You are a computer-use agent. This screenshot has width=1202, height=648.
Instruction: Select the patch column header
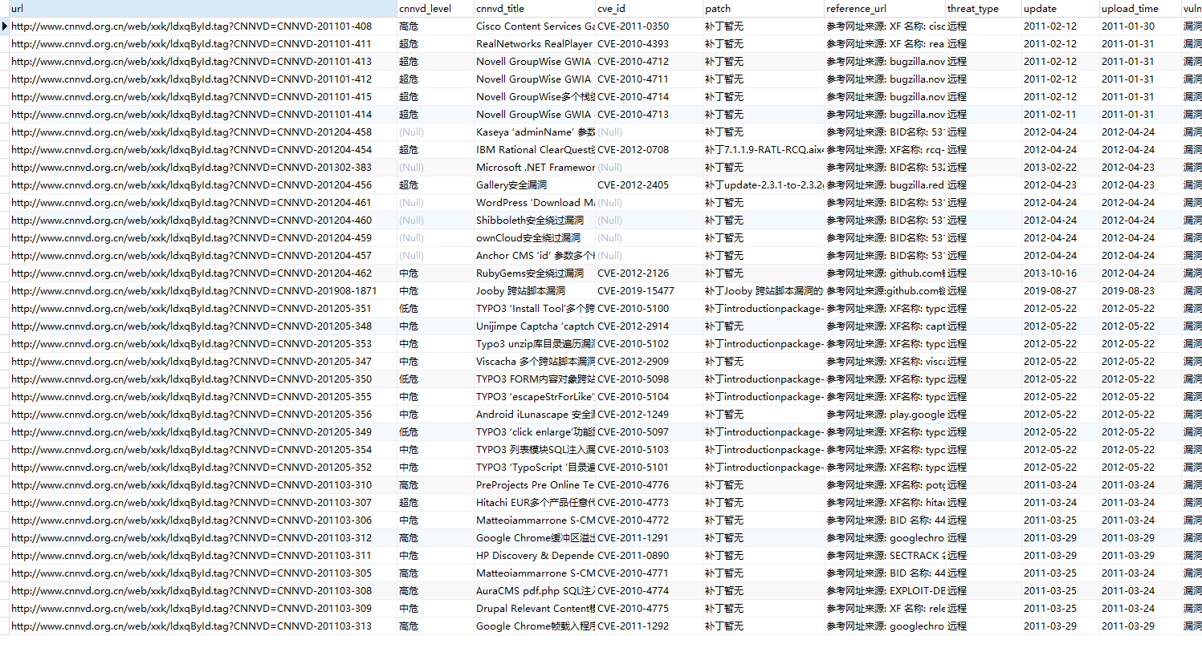pyautogui.click(x=764, y=9)
